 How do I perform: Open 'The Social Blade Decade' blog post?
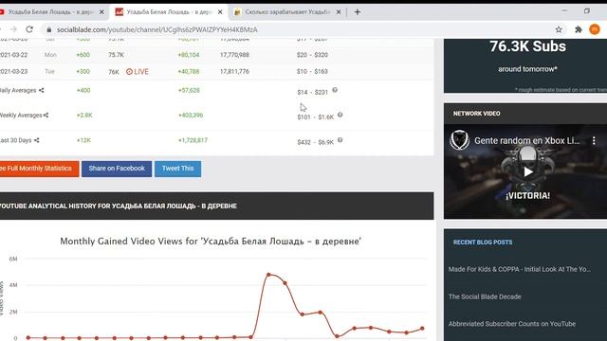tap(485, 296)
